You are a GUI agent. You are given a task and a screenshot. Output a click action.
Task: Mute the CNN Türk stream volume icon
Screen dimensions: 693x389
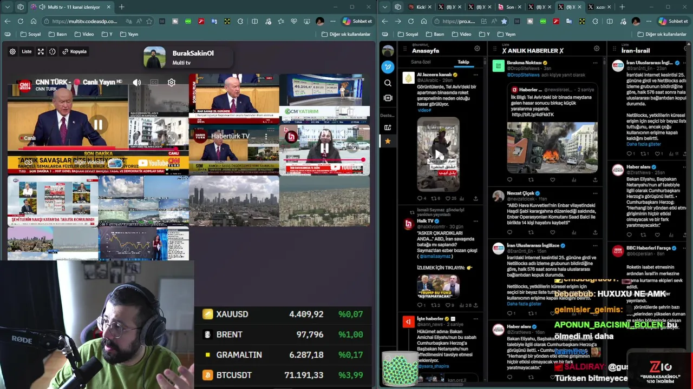point(137,83)
